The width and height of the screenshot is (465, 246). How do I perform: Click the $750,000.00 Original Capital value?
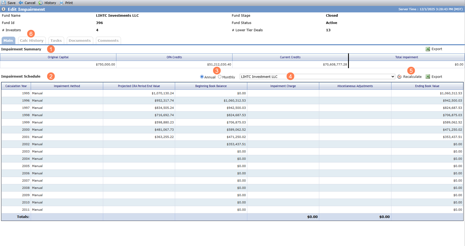(x=105, y=64)
